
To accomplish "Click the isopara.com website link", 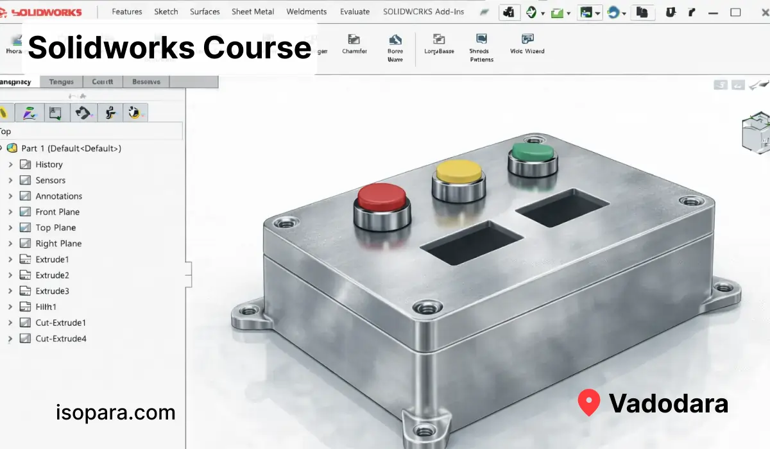I will pyautogui.click(x=116, y=412).
